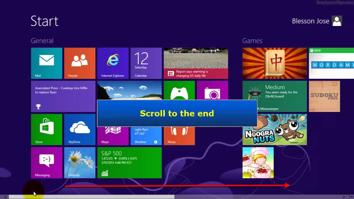This screenshot has width=354, height=199.
Task: Open the Messaging tile
Action: point(46,163)
